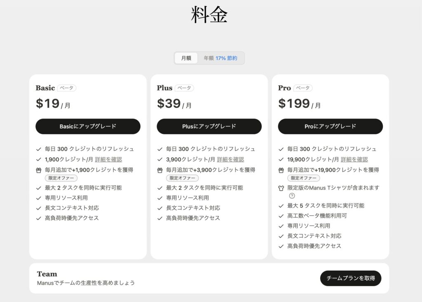Click 毎日 300 クレジットのリフレッシュ in Pro

[x=332, y=149]
